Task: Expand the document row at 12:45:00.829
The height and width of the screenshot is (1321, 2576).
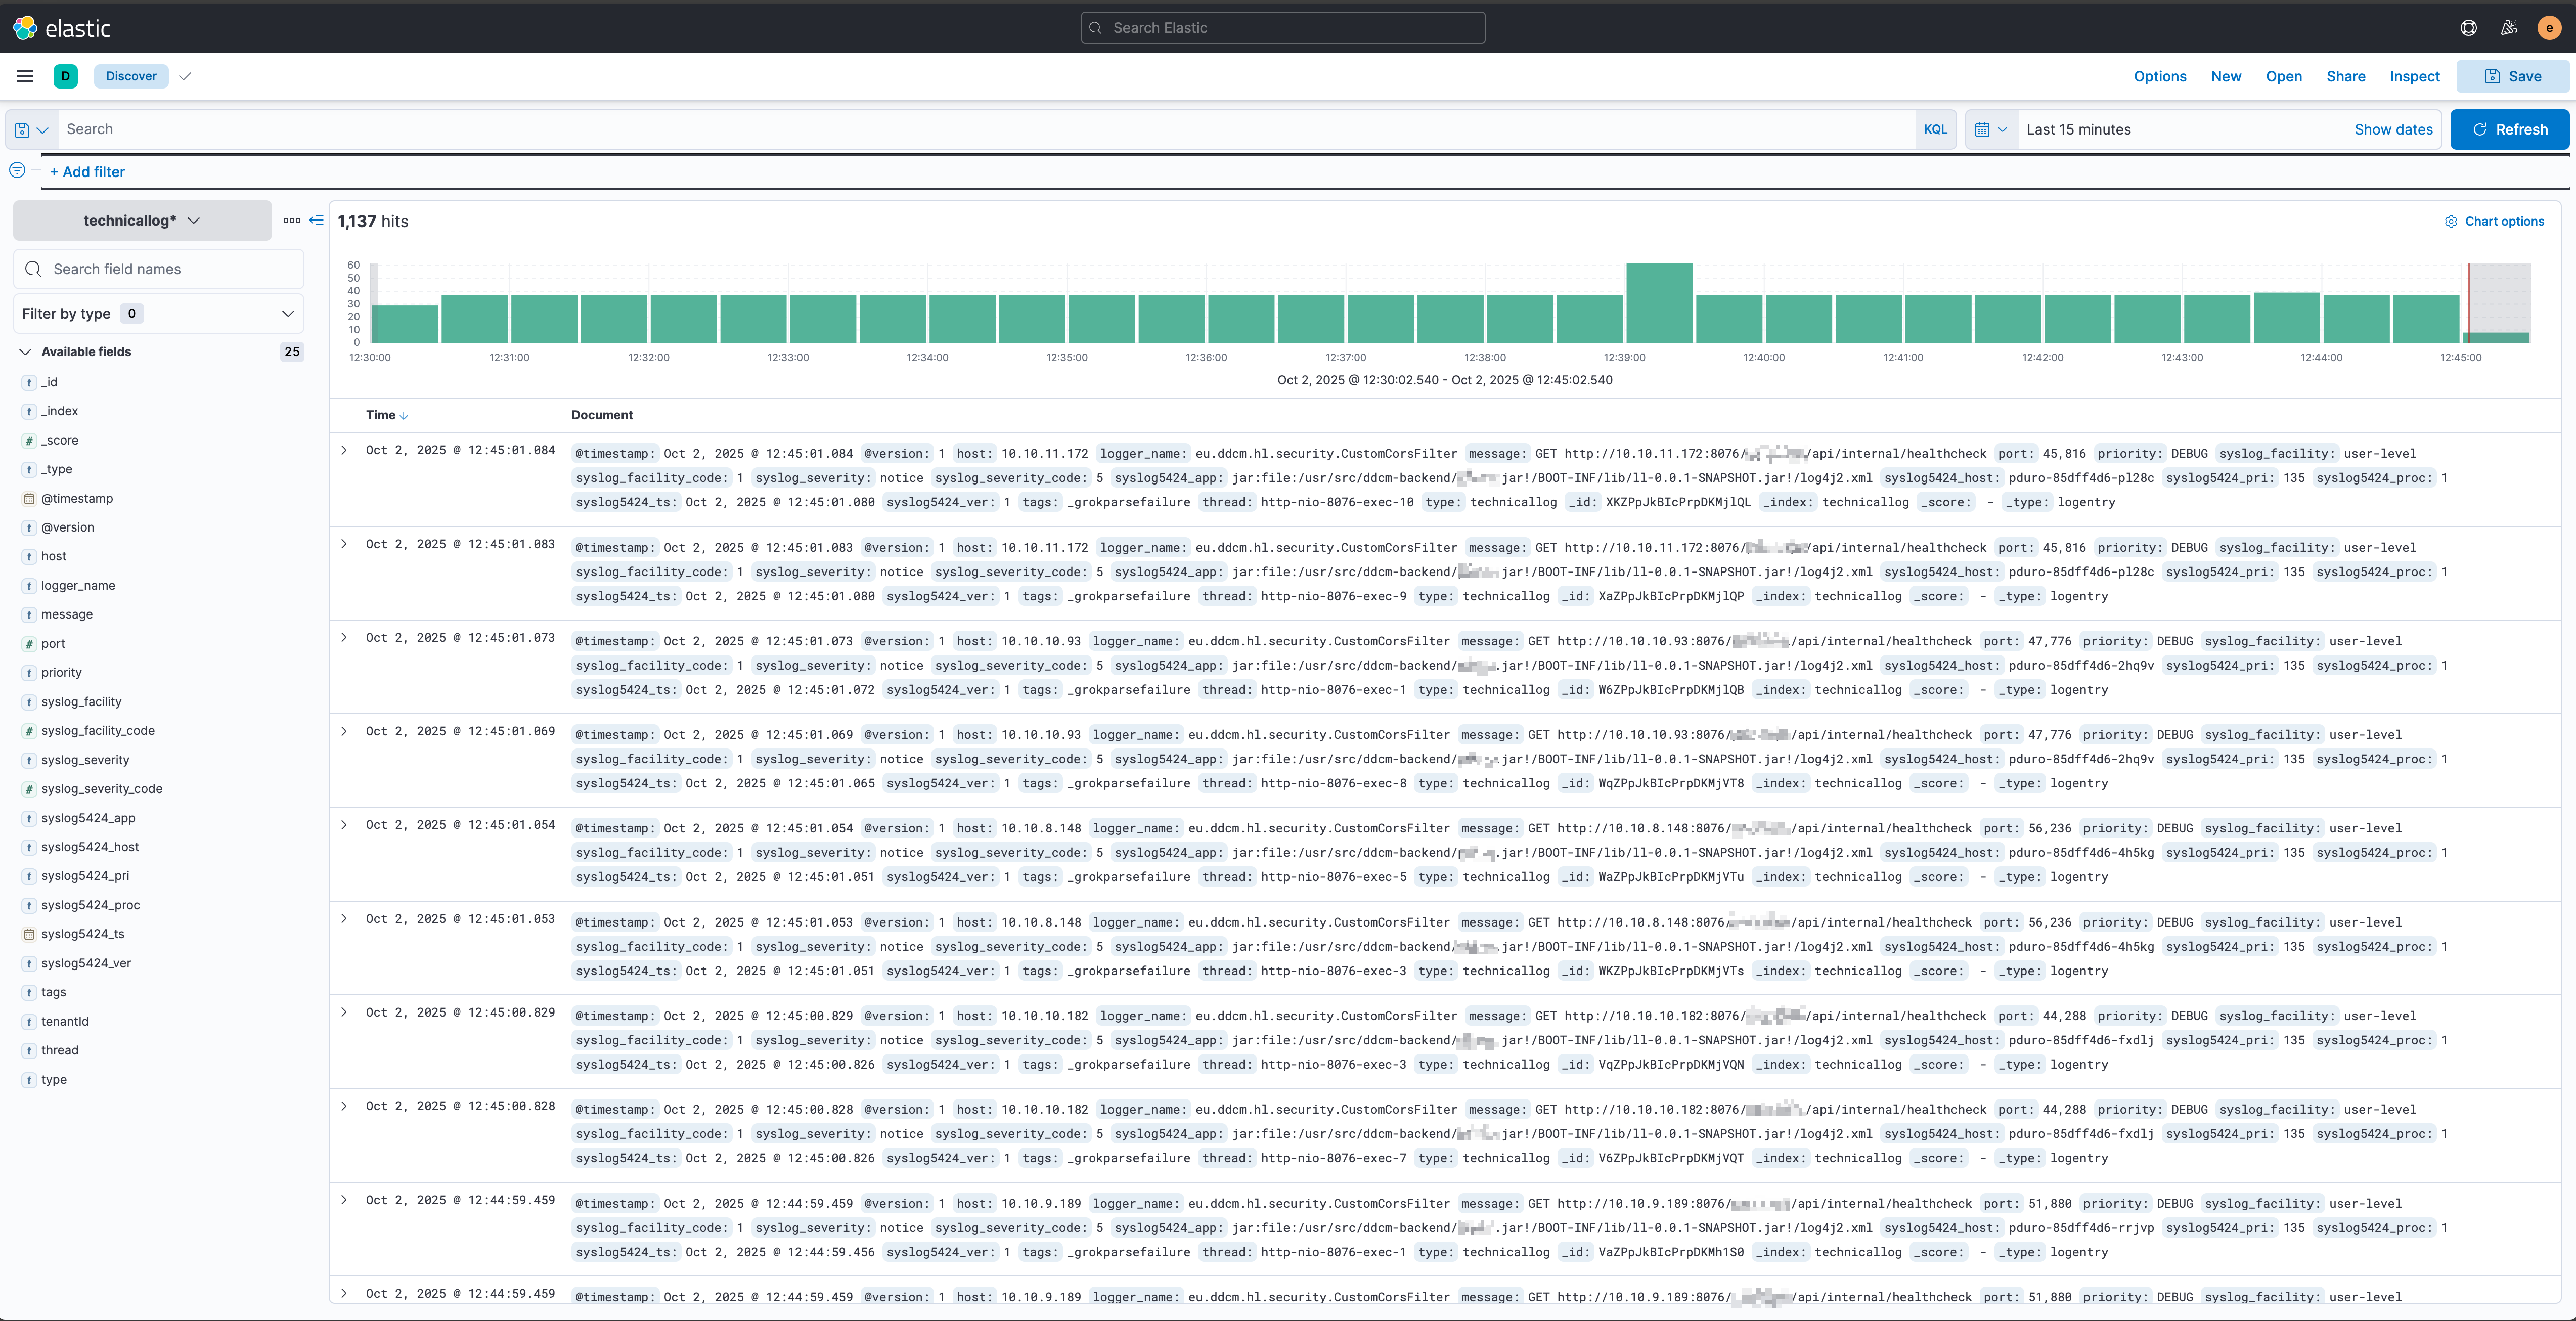Action: coord(344,1013)
